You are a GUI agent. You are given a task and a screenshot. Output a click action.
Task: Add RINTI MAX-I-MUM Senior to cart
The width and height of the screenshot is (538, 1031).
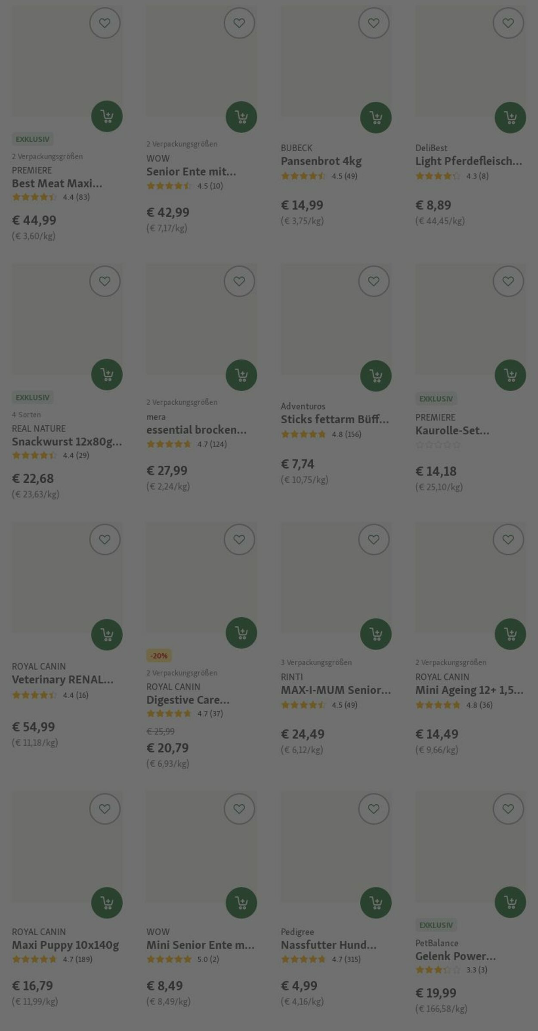point(376,634)
